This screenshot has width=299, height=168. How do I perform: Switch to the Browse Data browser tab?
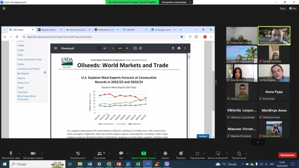point(78,30)
